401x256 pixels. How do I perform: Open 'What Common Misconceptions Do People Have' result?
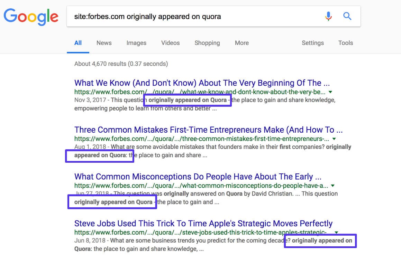(x=198, y=177)
